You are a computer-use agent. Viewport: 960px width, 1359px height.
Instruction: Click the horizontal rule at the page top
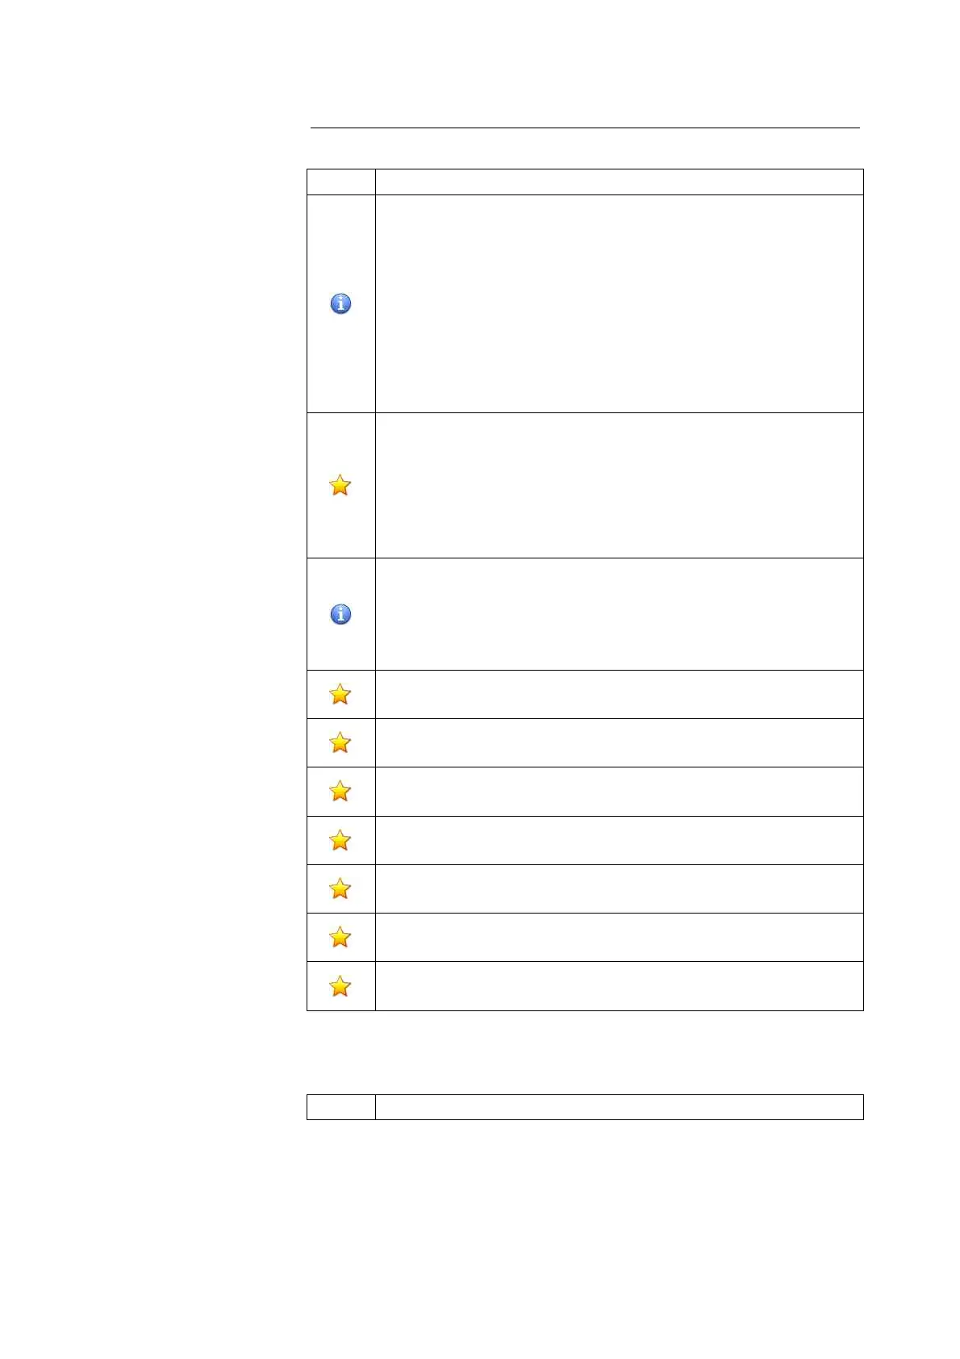click(585, 128)
